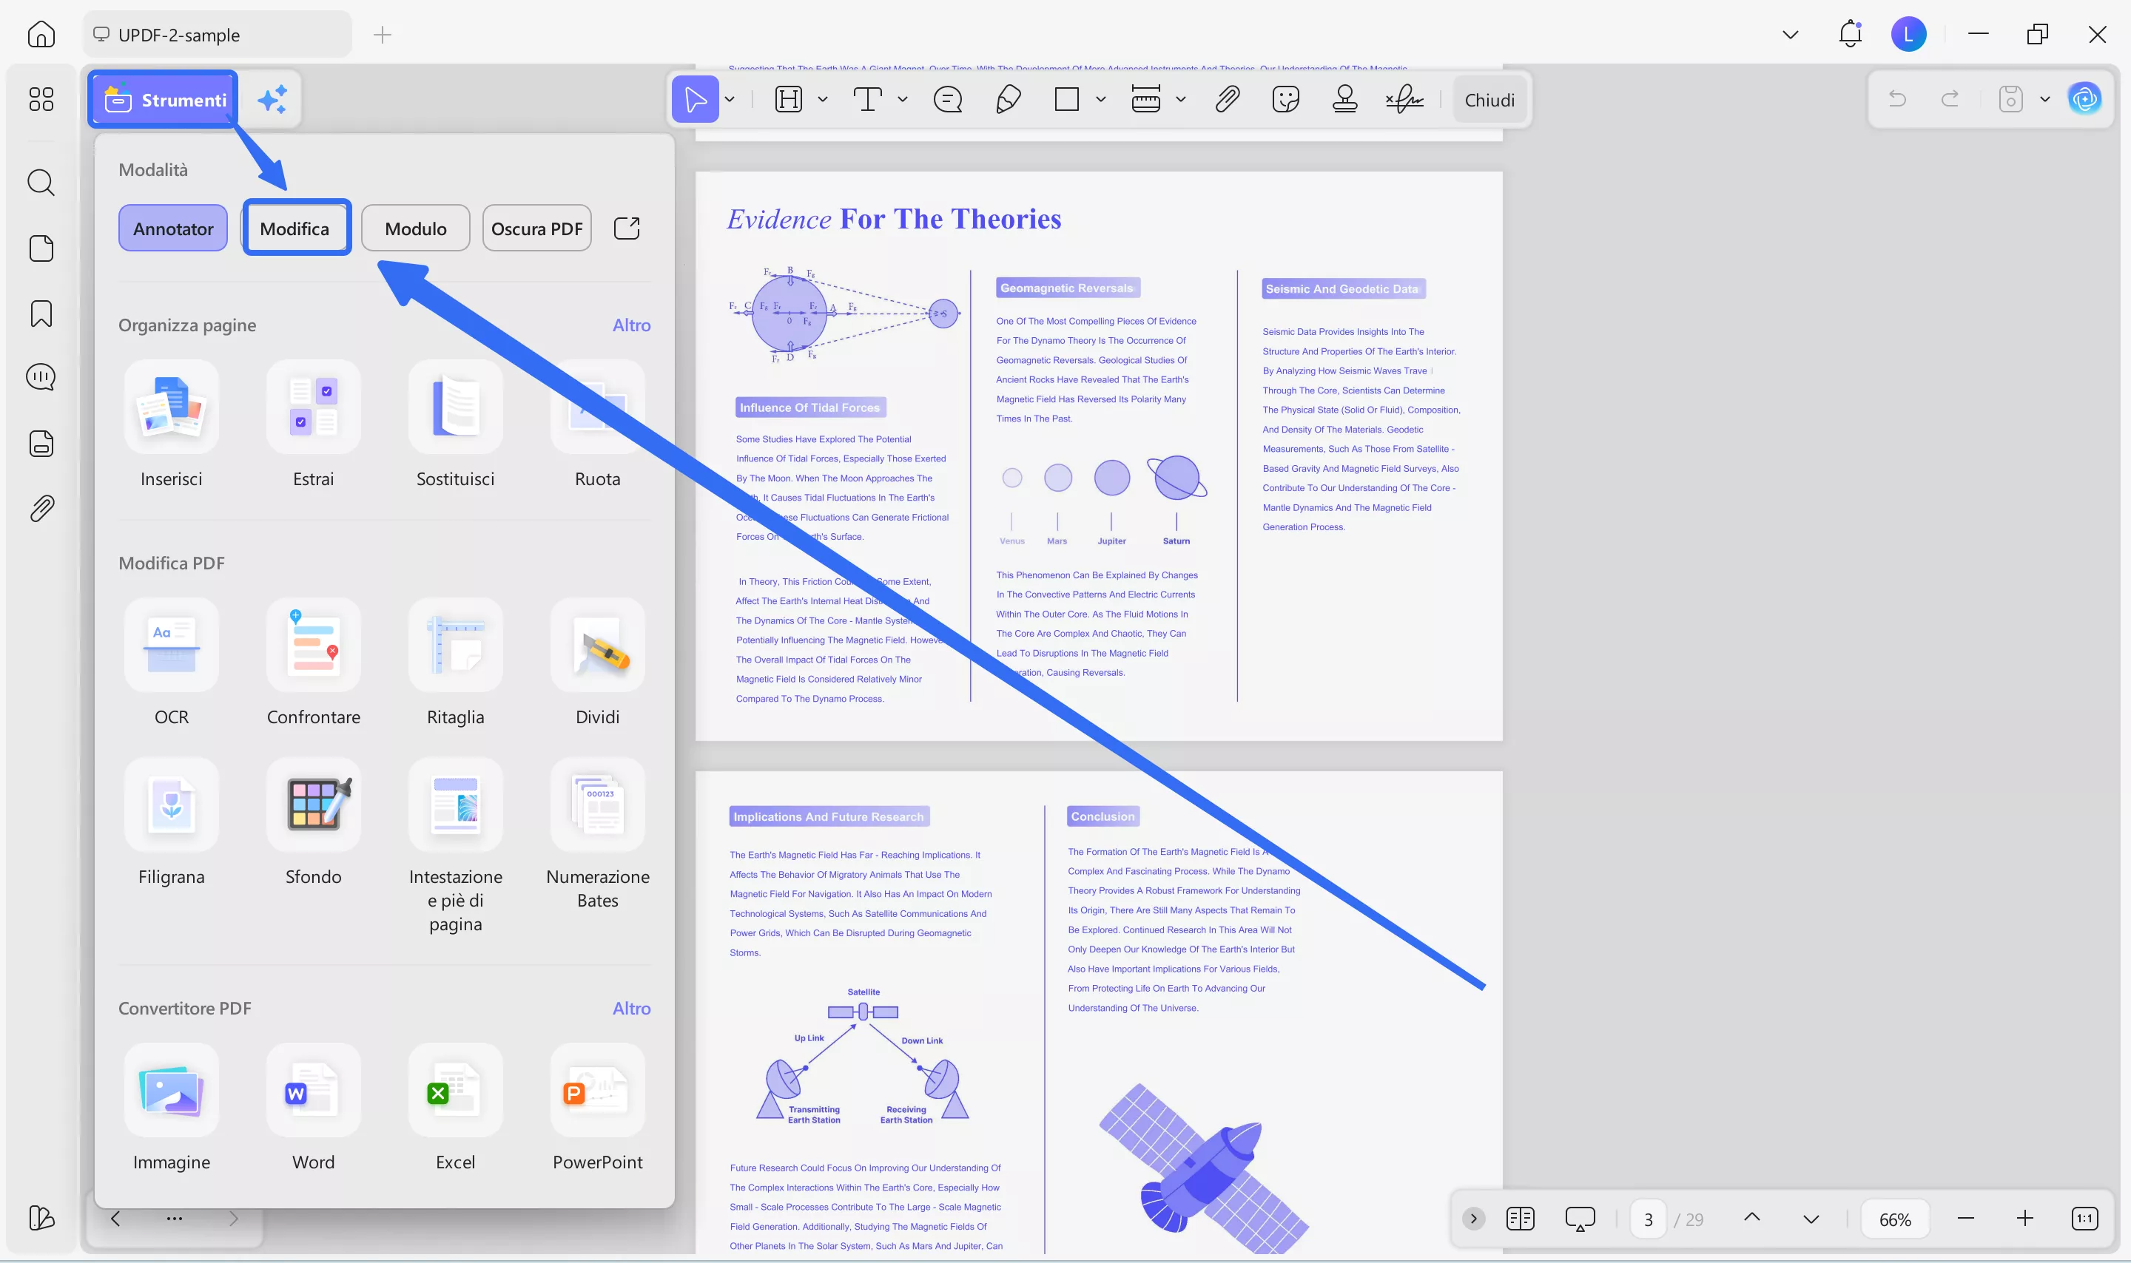Expand the highlight tool options chevron
This screenshot has width=2131, height=1263.
(x=821, y=100)
